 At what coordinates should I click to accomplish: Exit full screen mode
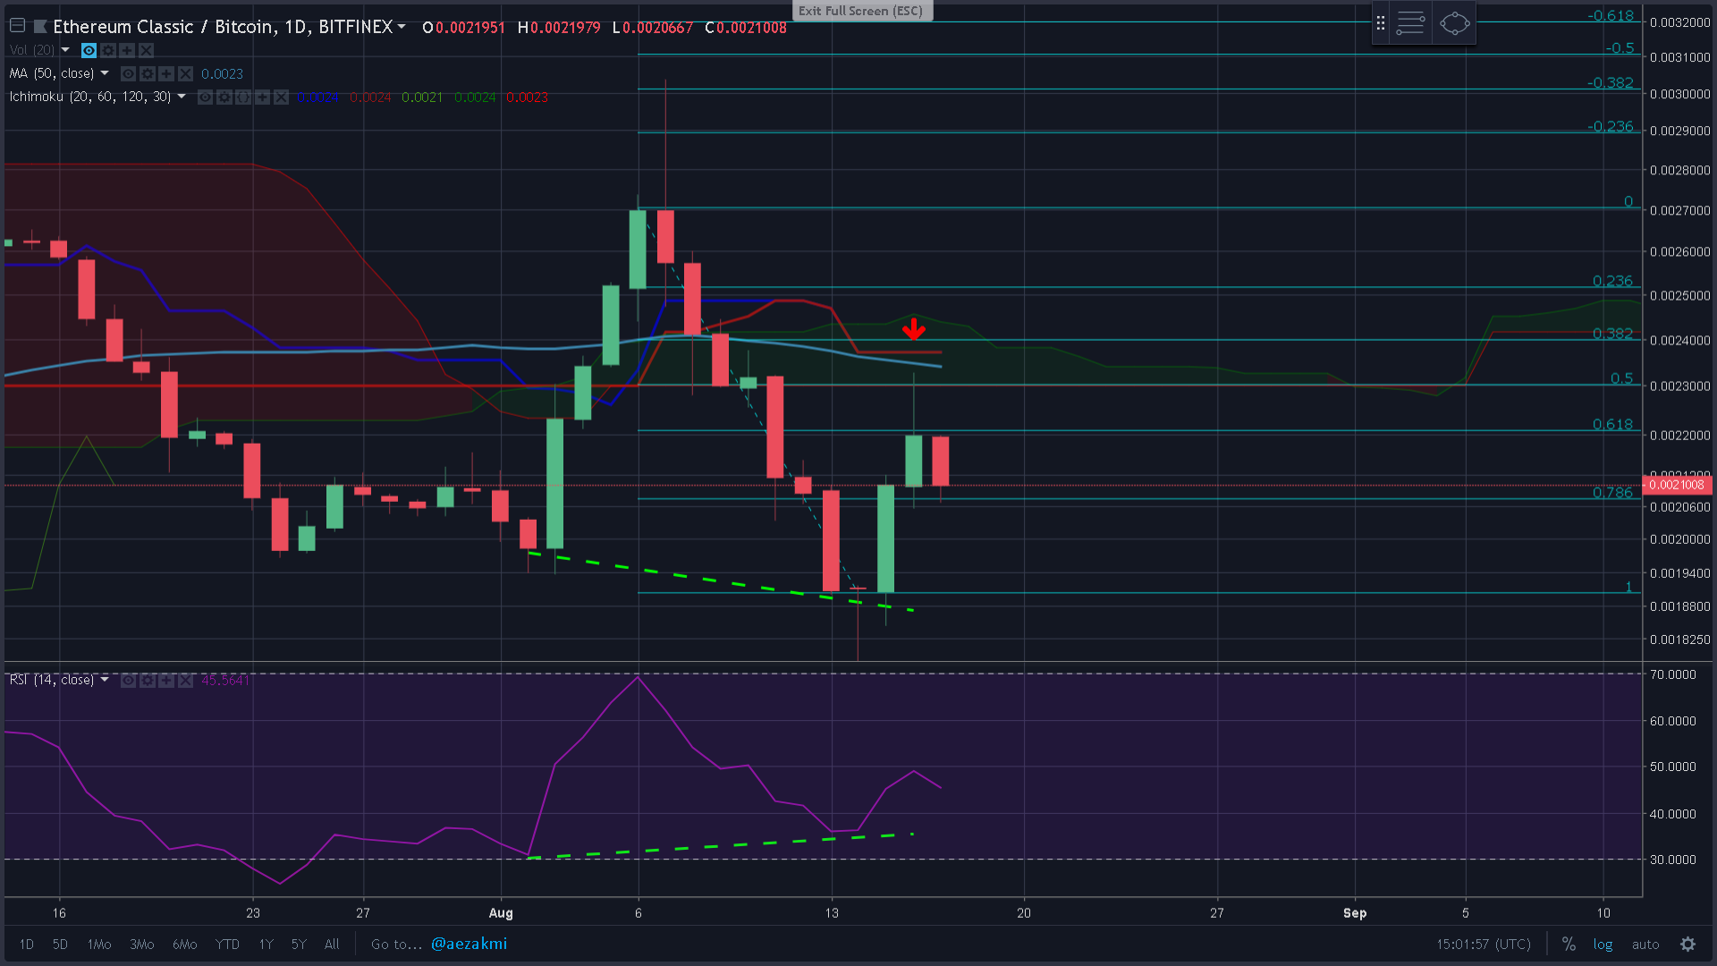click(x=860, y=11)
